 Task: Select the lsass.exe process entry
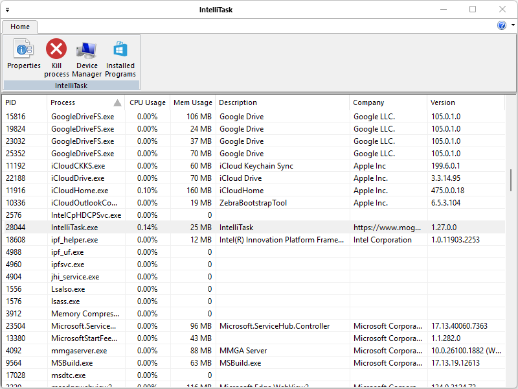(65, 301)
